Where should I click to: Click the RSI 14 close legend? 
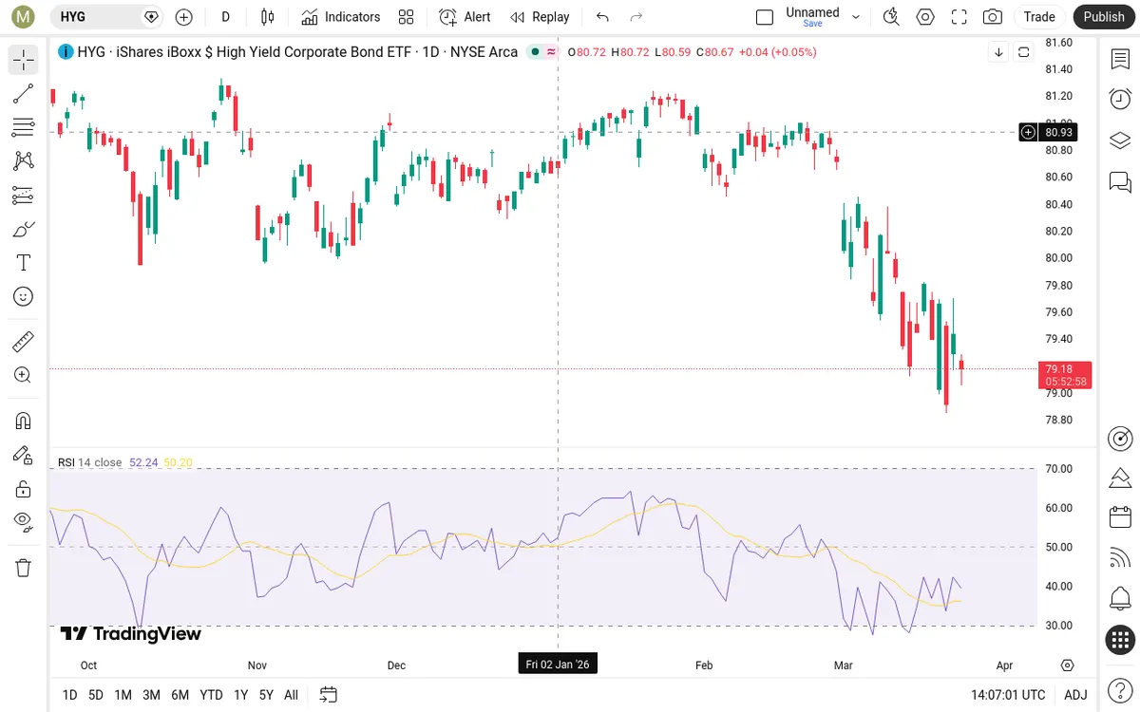click(x=89, y=462)
